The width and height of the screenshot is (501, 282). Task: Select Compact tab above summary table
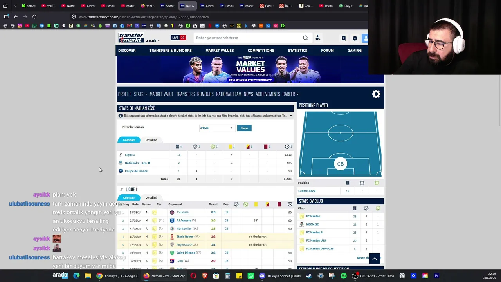(x=129, y=140)
